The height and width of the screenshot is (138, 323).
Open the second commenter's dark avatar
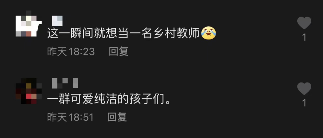coord(29,91)
